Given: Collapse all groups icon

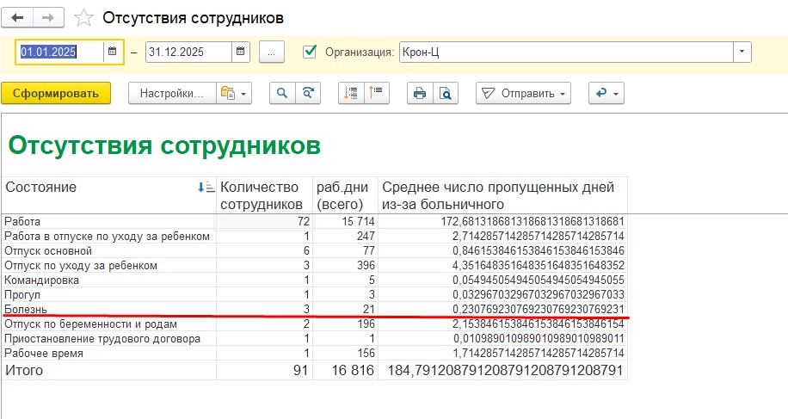Looking at the screenshot, I should pyautogui.click(x=351, y=94).
